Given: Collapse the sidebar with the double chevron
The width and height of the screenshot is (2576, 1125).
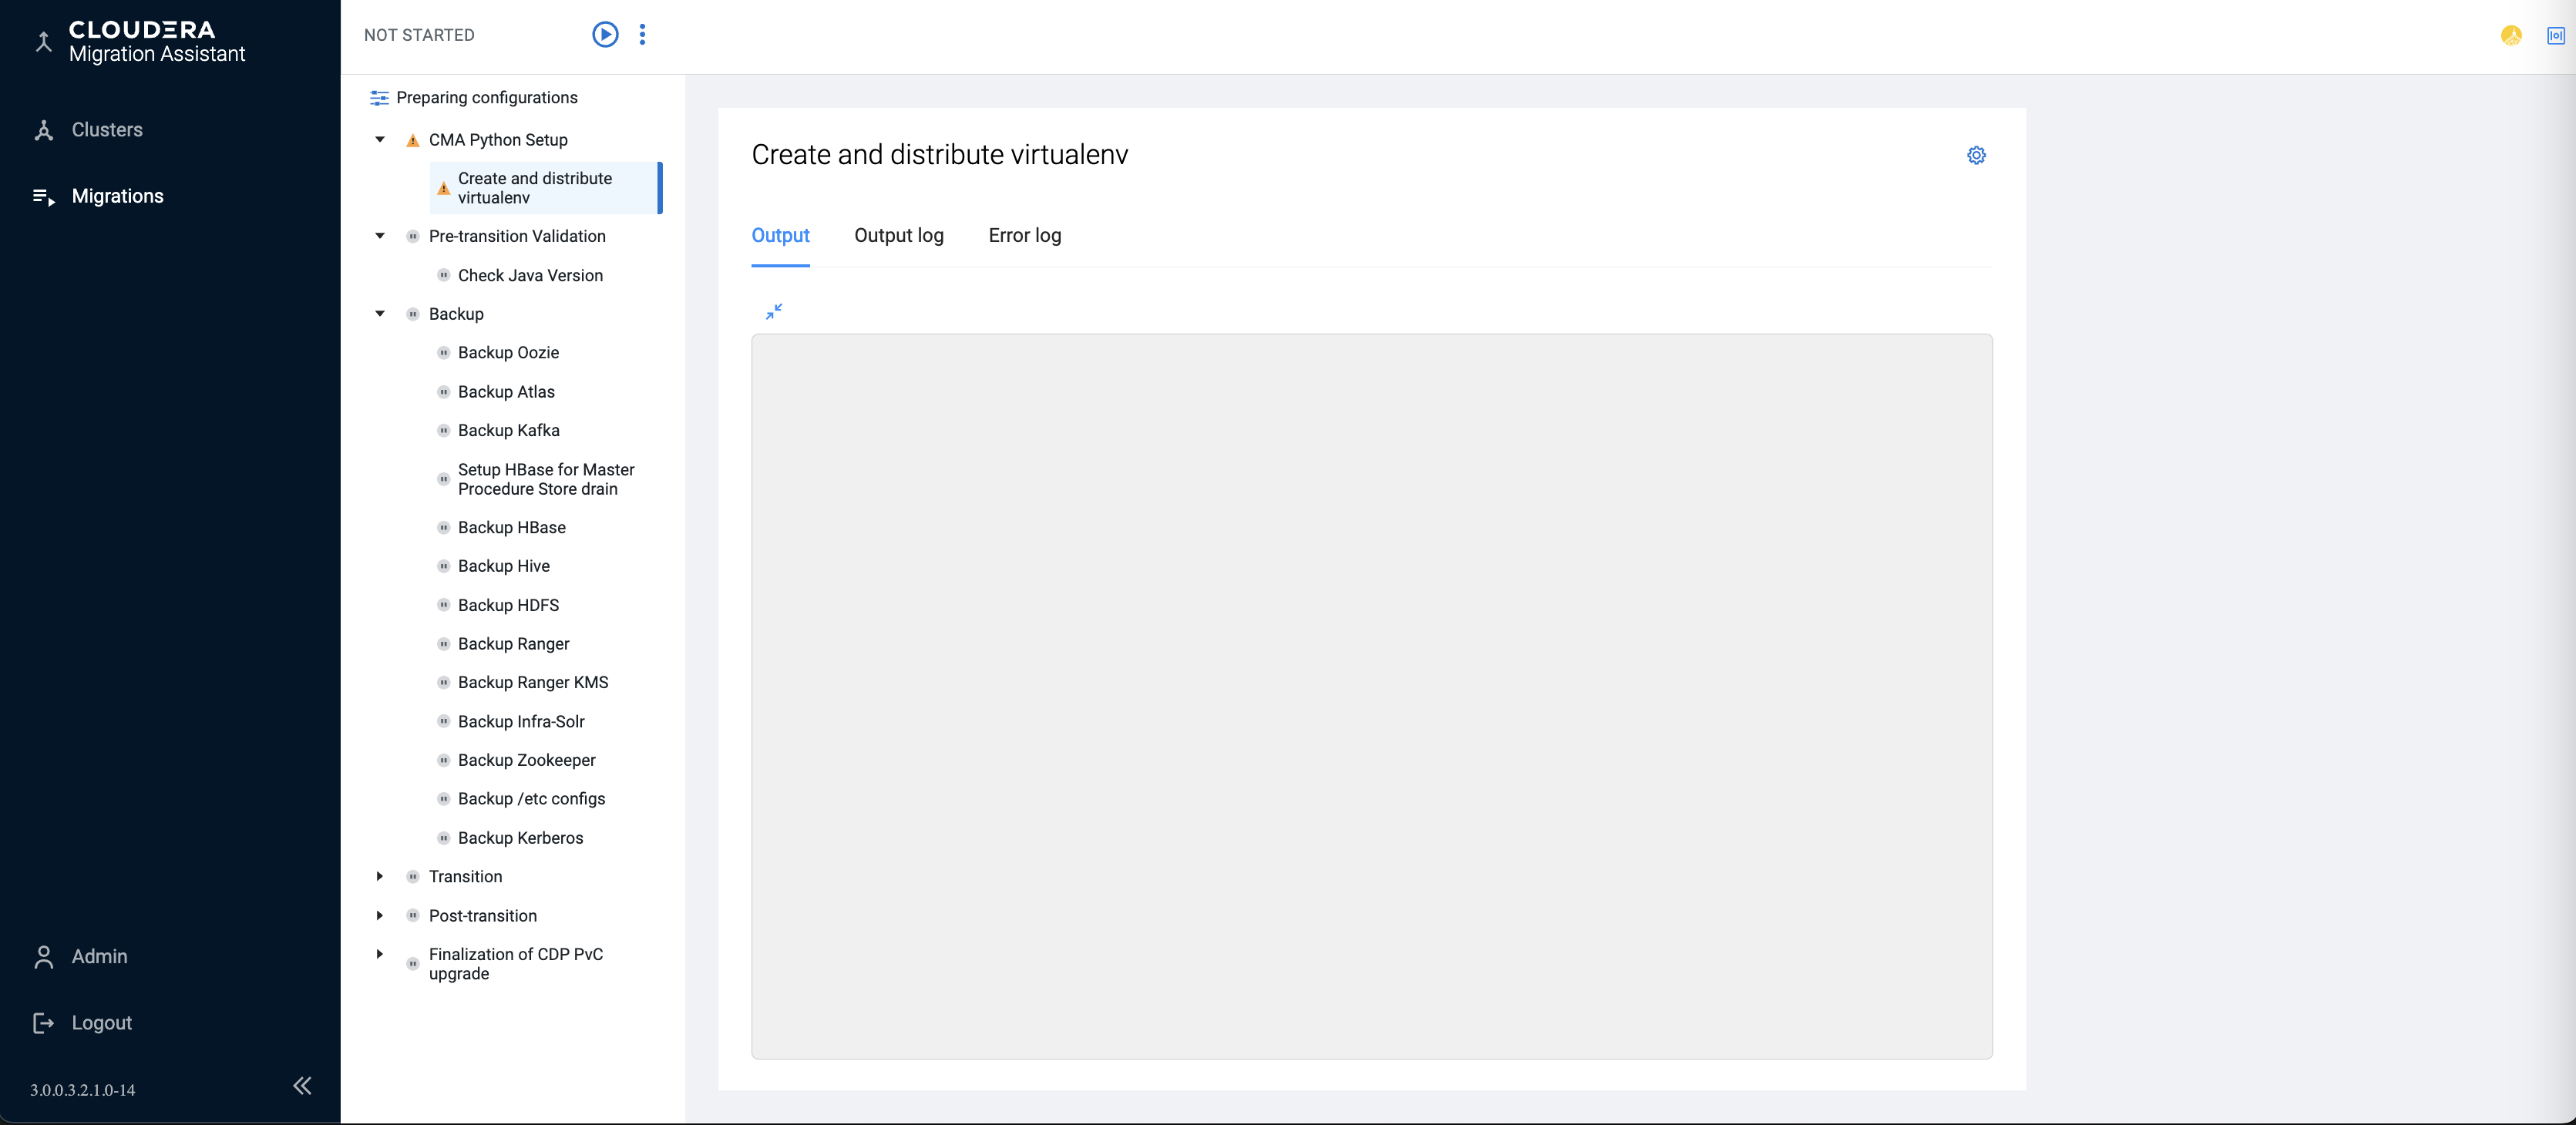Looking at the screenshot, I should [302, 1086].
